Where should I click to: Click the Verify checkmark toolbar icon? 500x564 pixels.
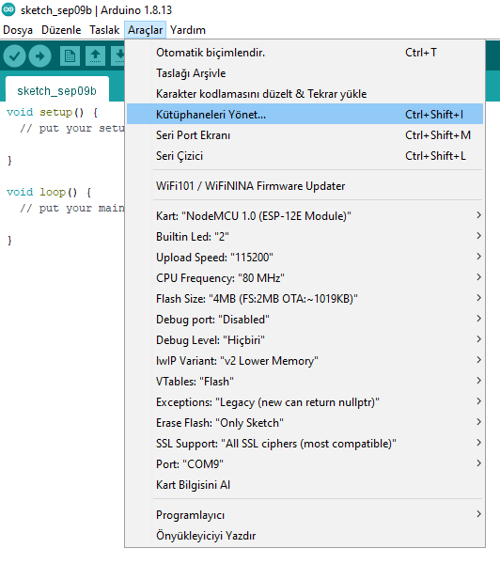coord(14,56)
